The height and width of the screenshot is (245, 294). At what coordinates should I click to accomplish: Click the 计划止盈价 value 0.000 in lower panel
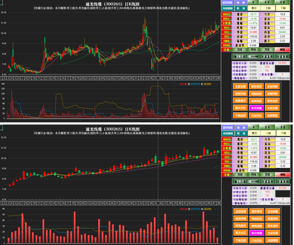pos(253,192)
